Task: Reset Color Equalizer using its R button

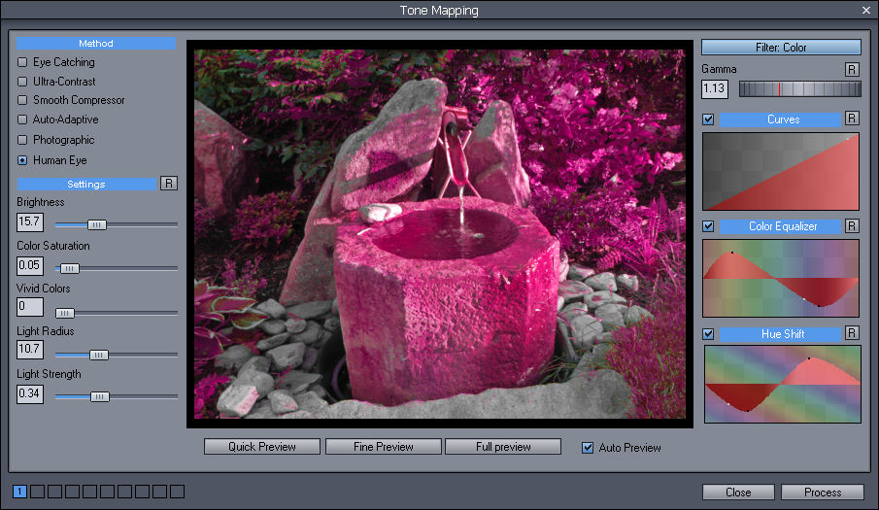Action: pyautogui.click(x=852, y=226)
